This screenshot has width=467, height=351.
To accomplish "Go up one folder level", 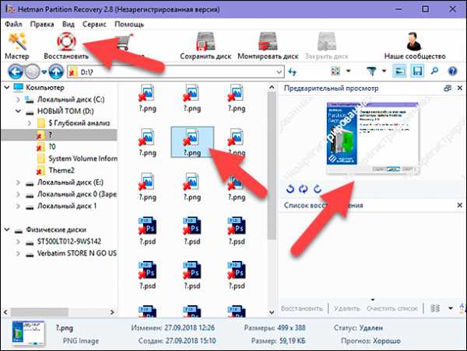I will (x=56, y=71).
